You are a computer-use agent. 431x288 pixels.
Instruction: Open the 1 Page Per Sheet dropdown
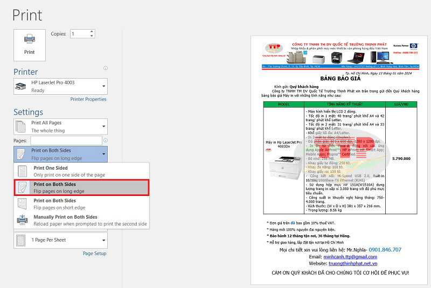click(x=60, y=240)
